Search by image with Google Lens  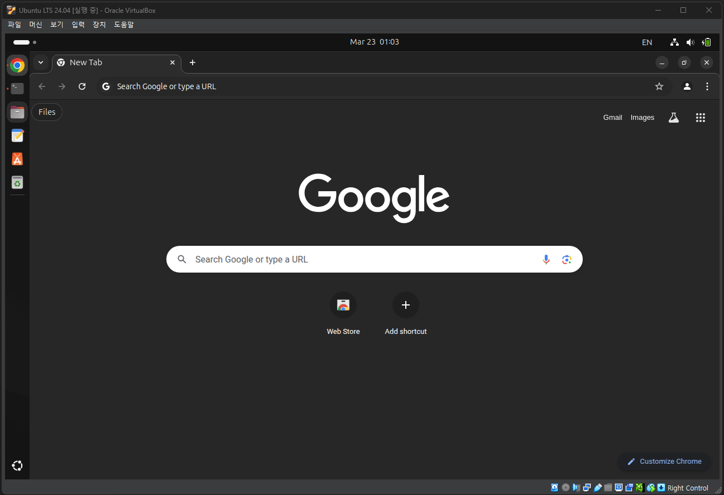[x=567, y=259]
